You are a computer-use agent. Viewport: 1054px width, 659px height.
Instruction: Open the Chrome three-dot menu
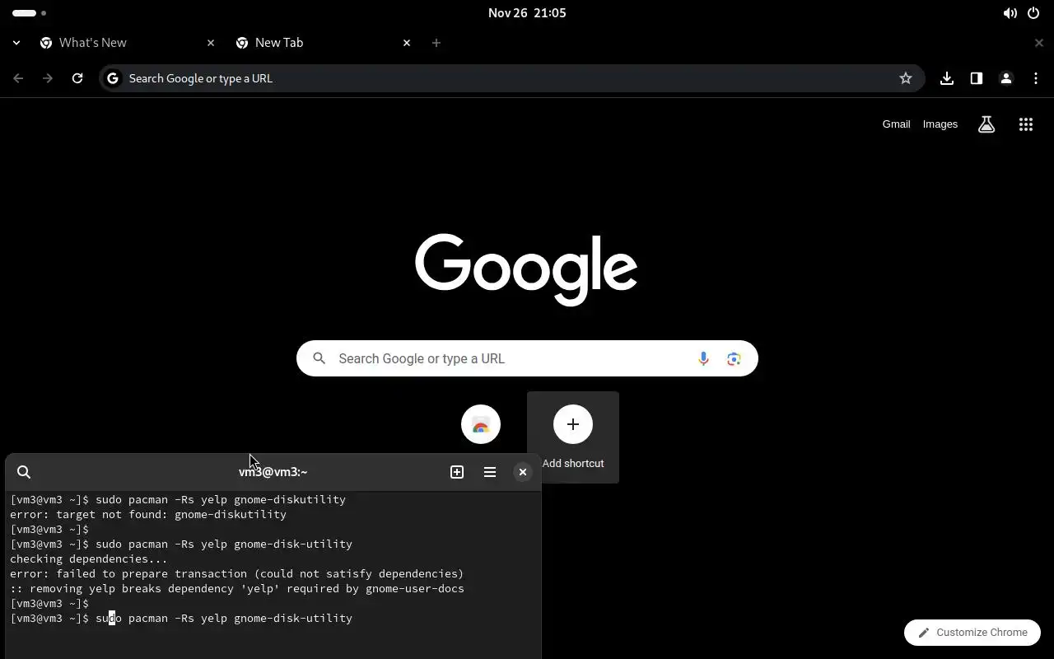tap(1036, 78)
